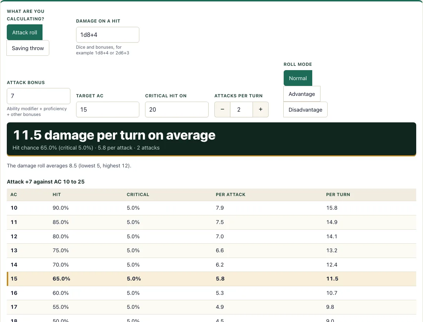Click the 'Ability modifier + proficiency' hint text
The height and width of the screenshot is (322, 423).
click(x=37, y=112)
